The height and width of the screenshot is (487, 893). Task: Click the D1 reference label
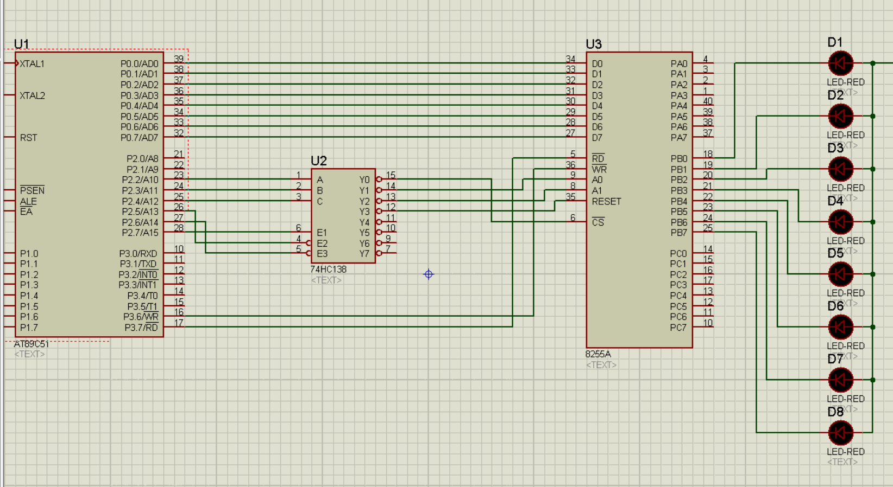pos(835,42)
